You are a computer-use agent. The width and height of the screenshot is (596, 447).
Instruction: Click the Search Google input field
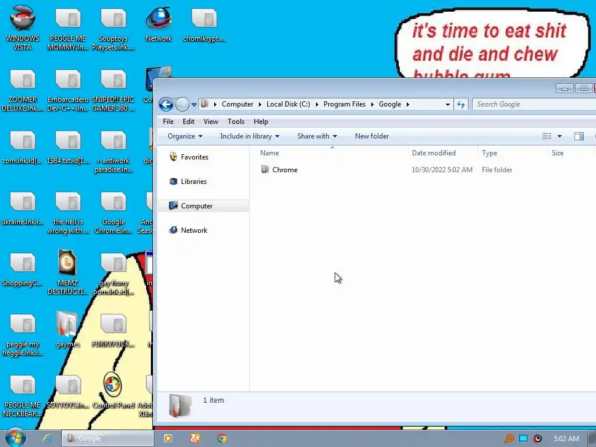(534, 104)
